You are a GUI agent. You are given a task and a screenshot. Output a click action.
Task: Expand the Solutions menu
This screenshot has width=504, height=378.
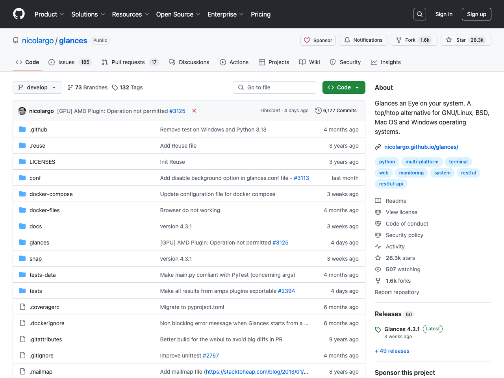click(x=88, y=14)
